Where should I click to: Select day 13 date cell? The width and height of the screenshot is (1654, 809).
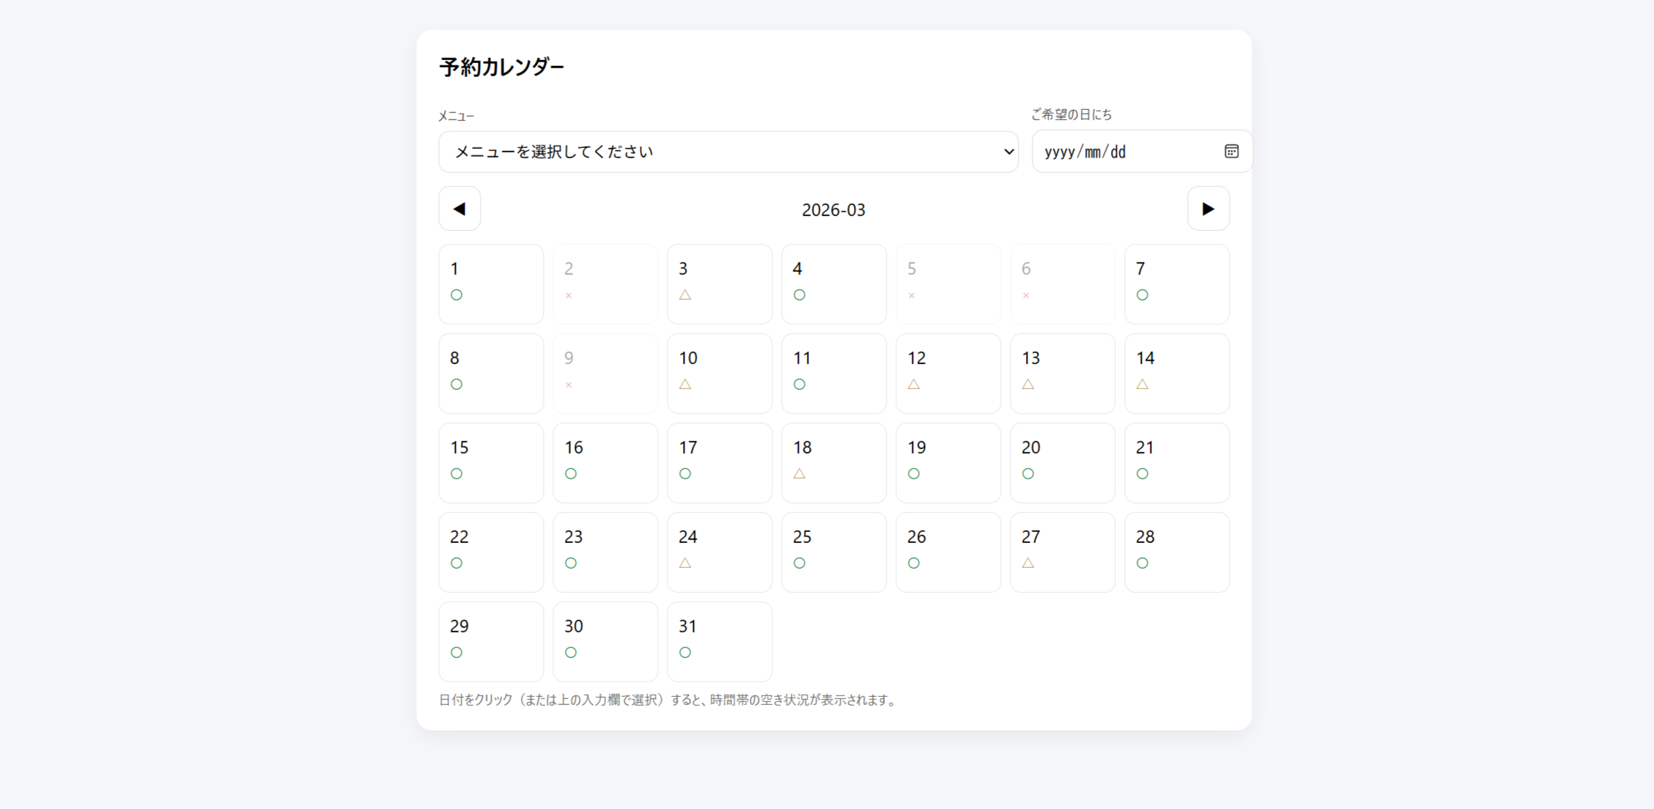[x=1063, y=374]
